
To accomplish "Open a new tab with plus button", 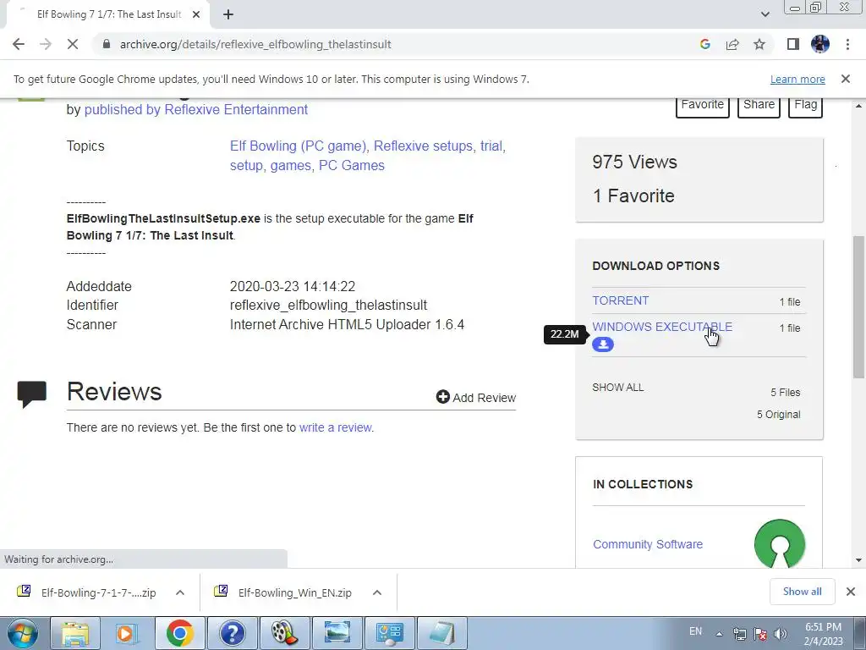I will (x=228, y=14).
